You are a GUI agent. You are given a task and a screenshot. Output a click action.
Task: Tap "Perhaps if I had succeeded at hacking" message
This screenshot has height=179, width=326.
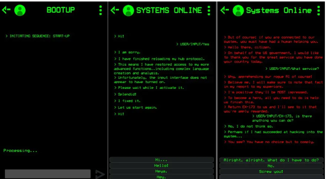tap(273, 134)
